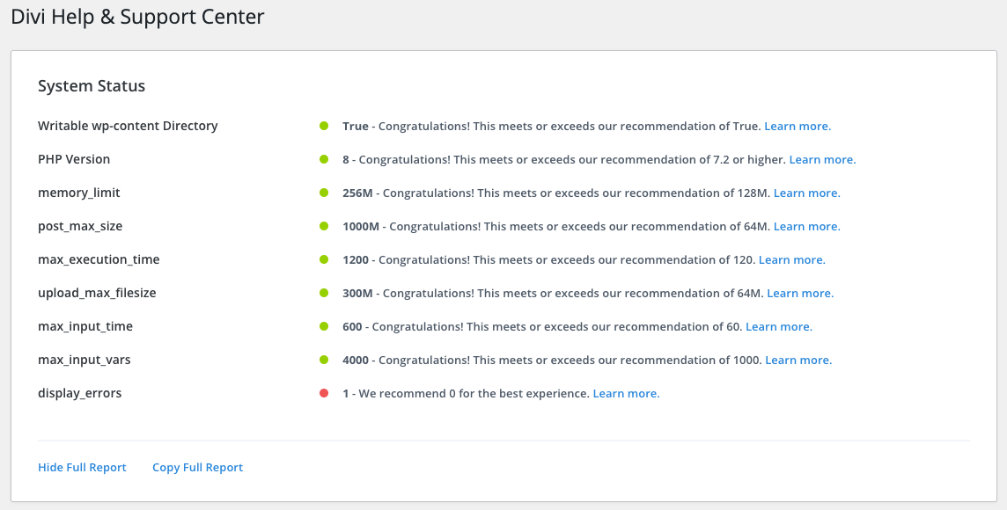Click the bold '600' input time value
This screenshot has width=1007, height=510.
pyautogui.click(x=353, y=326)
